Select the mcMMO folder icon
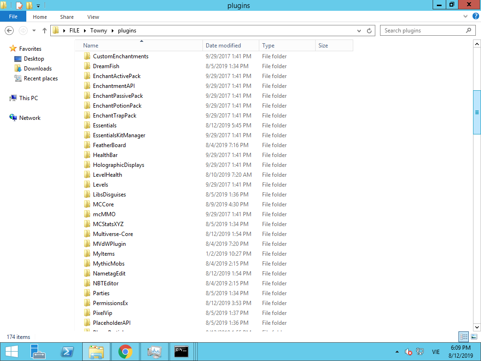 click(x=87, y=214)
